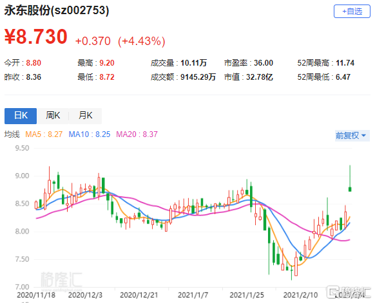Select the 市值 value 32.78亿
The height and width of the screenshot is (303, 375).
260,77
